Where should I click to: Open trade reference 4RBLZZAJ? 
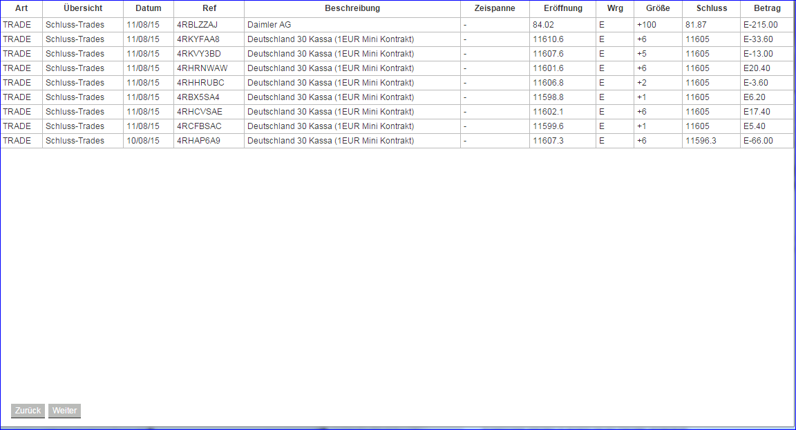click(200, 24)
